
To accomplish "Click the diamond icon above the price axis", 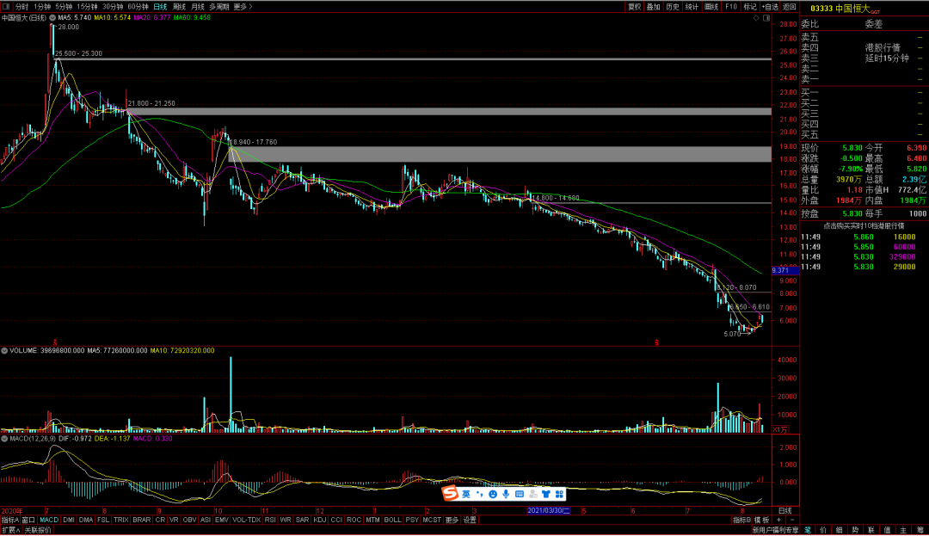I will pos(756,18).
